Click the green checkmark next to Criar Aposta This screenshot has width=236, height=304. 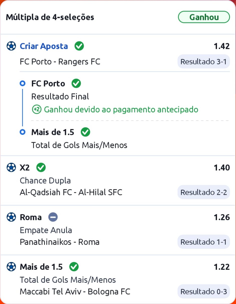pos(79,46)
